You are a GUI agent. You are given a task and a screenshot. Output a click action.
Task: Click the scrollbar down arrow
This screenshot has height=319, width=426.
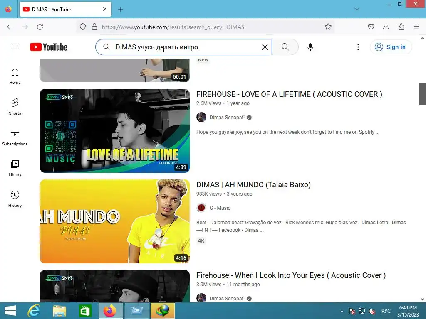(x=422, y=299)
